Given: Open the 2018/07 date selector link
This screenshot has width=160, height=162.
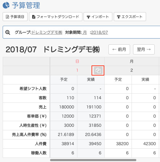Looking at the screenshot, I should tap(100, 32).
